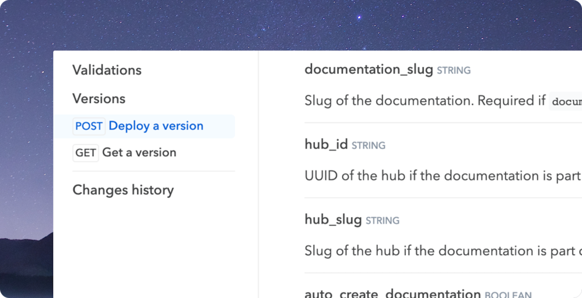
Task: Click the GET method badge beside Get a version
Action: 86,153
